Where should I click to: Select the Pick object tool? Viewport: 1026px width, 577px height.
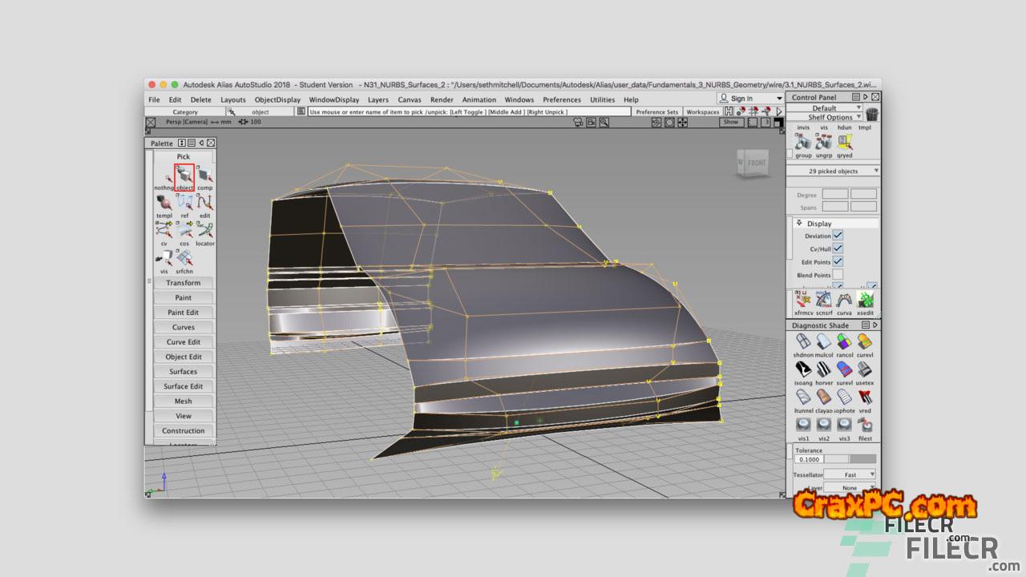184,175
